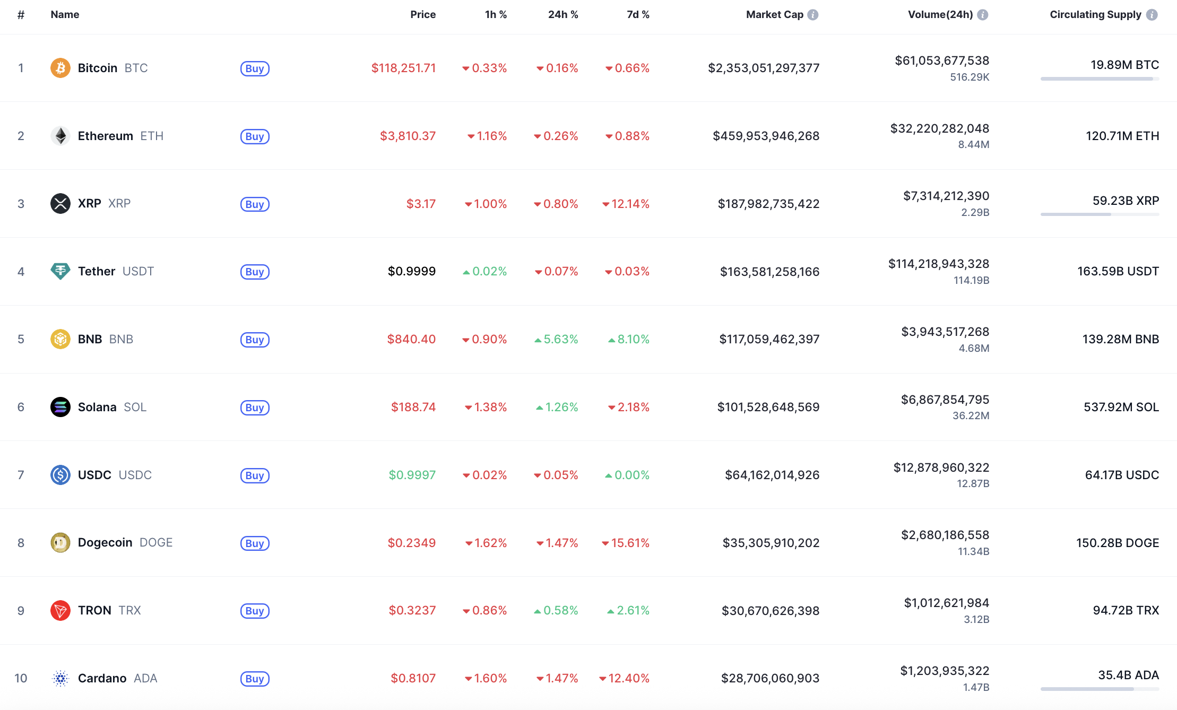
Task: Sort the list by Name header
Action: tap(65, 15)
